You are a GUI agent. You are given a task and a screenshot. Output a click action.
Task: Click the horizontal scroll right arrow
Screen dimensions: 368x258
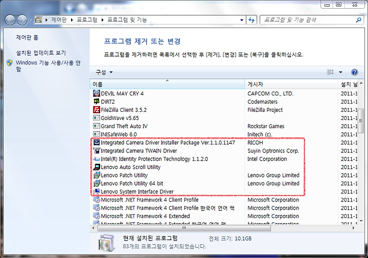coord(354,228)
